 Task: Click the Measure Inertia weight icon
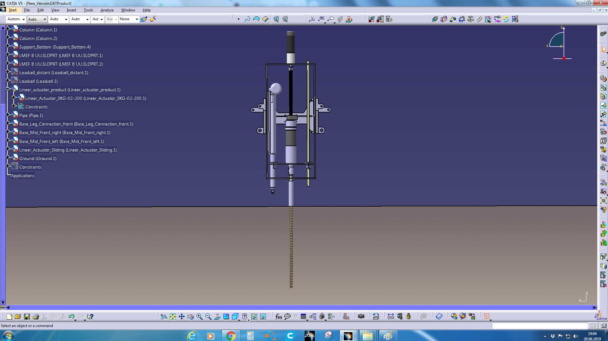[x=408, y=316]
